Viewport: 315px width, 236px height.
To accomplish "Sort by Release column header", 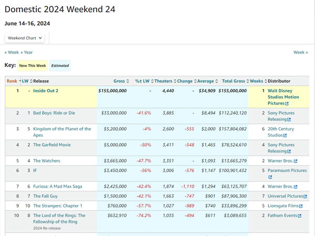I will (41, 81).
